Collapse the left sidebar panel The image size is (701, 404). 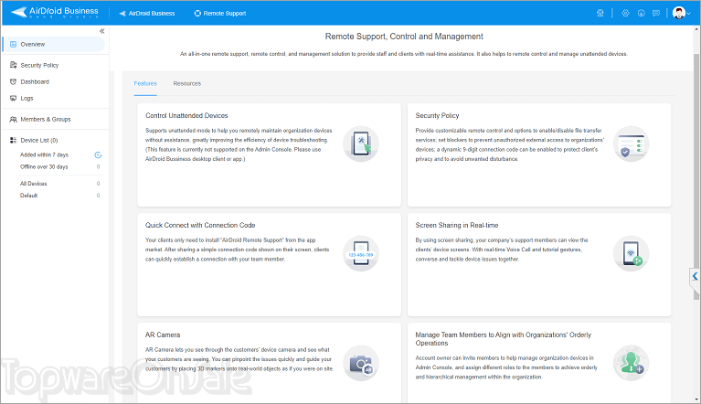[102, 31]
